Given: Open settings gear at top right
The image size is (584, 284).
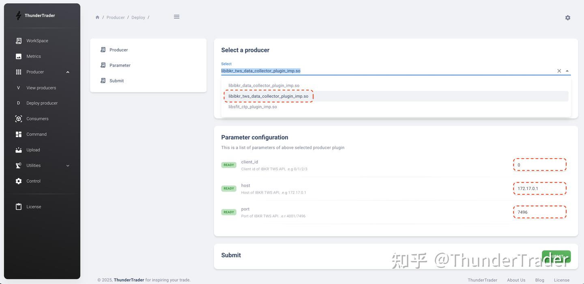Looking at the screenshot, I should 568,18.
